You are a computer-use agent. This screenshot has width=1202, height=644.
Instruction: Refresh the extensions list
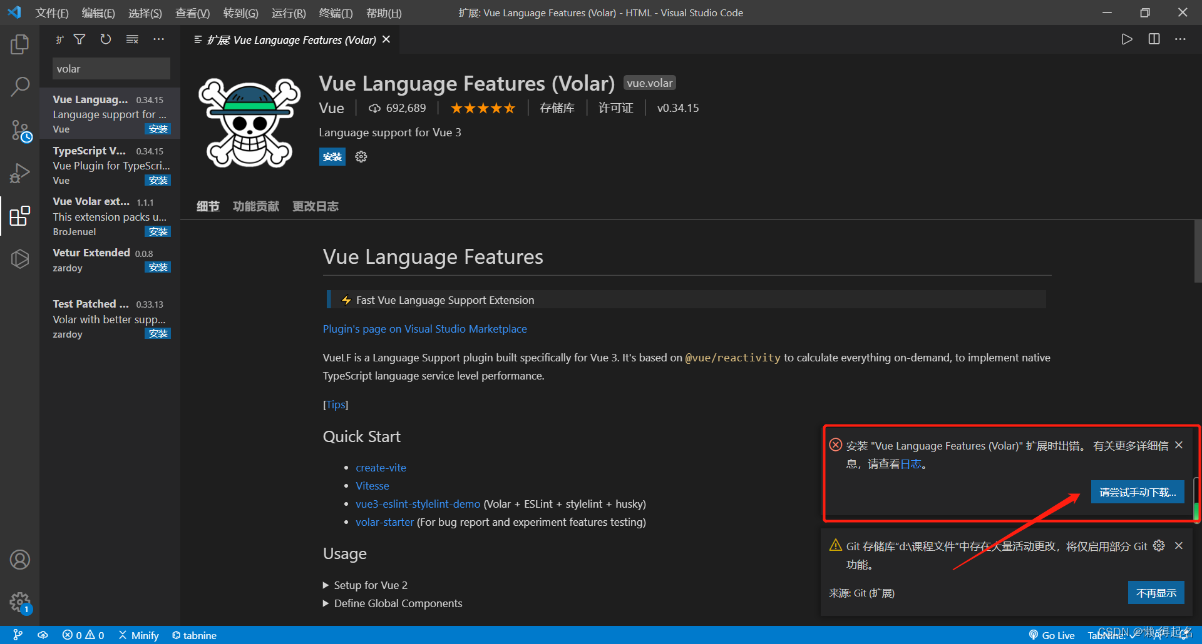(x=105, y=39)
